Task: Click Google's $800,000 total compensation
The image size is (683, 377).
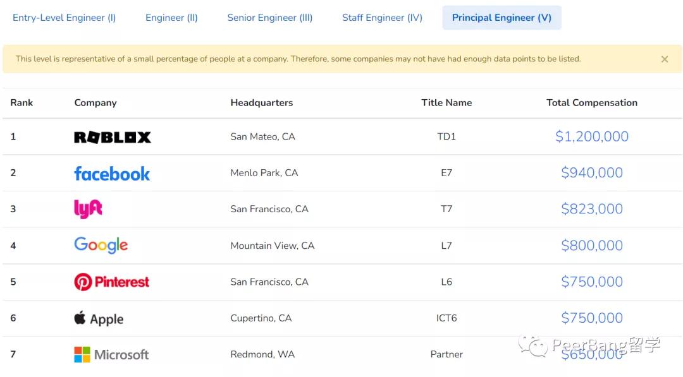Action: coord(592,246)
